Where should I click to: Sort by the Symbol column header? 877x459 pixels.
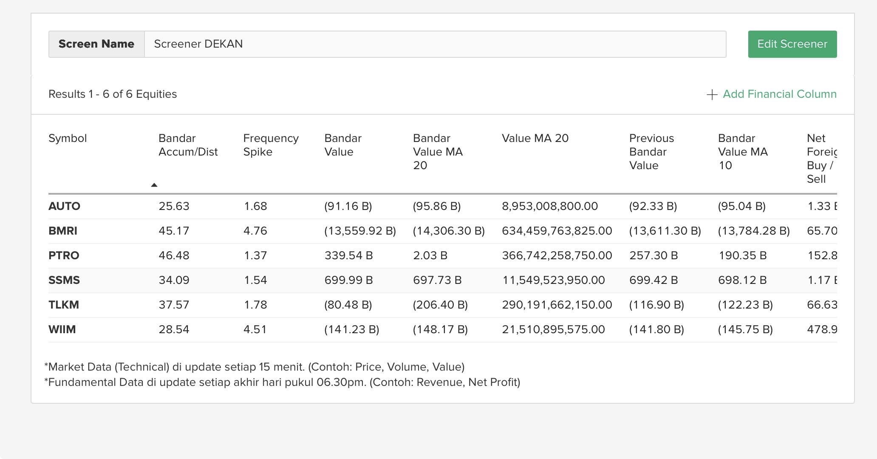point(68,138)
